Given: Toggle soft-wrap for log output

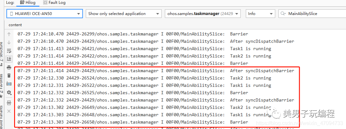Looking at the screenshot, I should coord(9,51).
